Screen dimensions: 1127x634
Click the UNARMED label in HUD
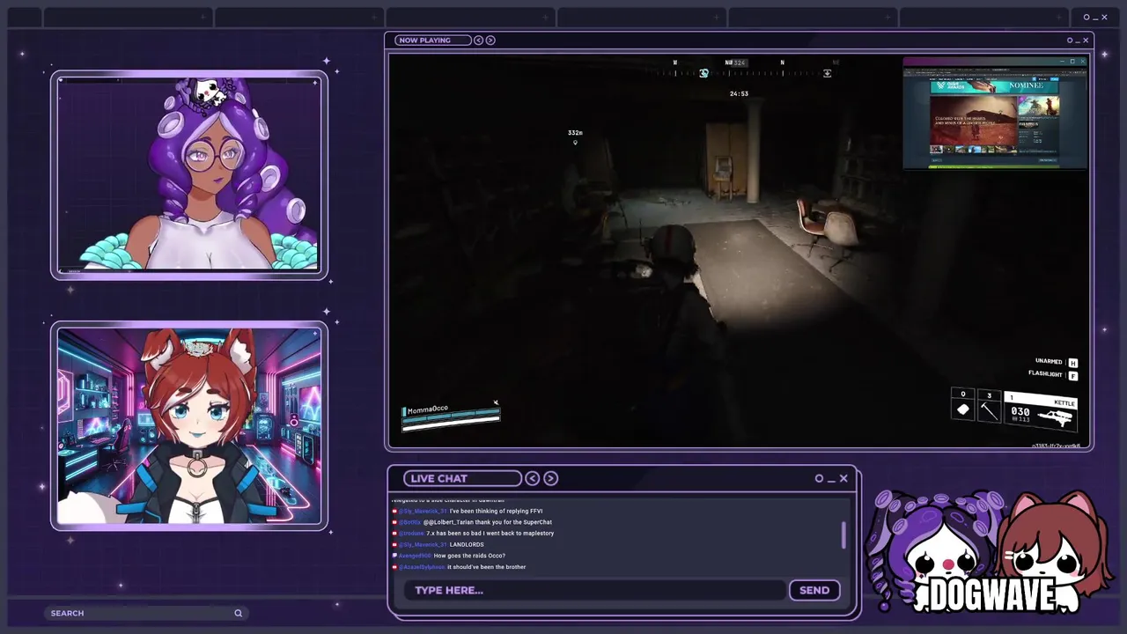1049,362
